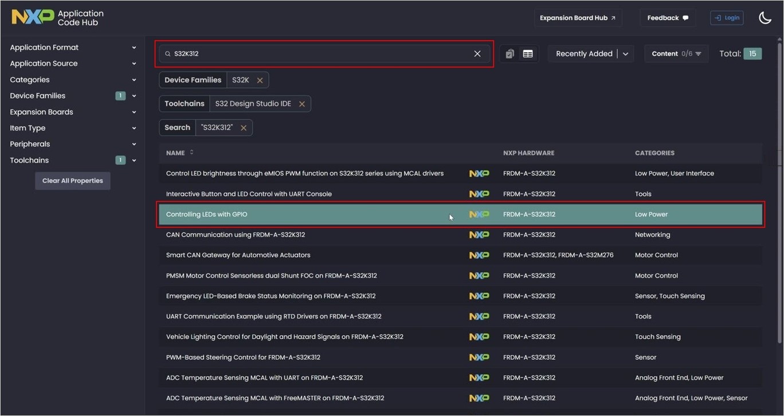Click into the S32K312 search field
Image resolution: width=784 pixels, height=416 pixels.
[x=318, y=54]
